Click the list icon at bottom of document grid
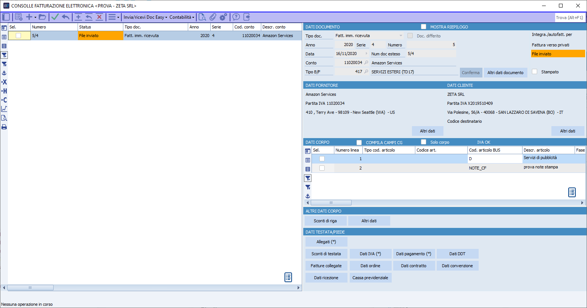The image size is (587, 308). [x=288, y=277]
